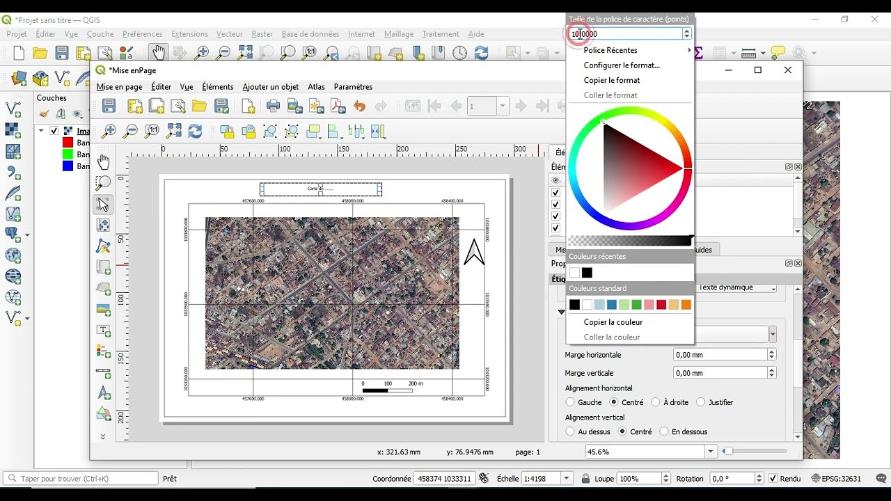Click Copier le format
The height and width of the screenshot is (501, 891).
[612, 80]
